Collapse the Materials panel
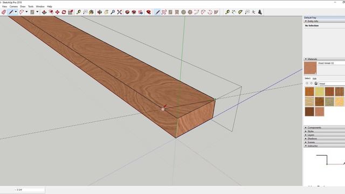 [306, 59]
